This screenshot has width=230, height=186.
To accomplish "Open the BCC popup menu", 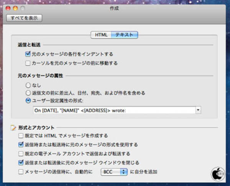I will pyautogui.click(x=114, y=172).
